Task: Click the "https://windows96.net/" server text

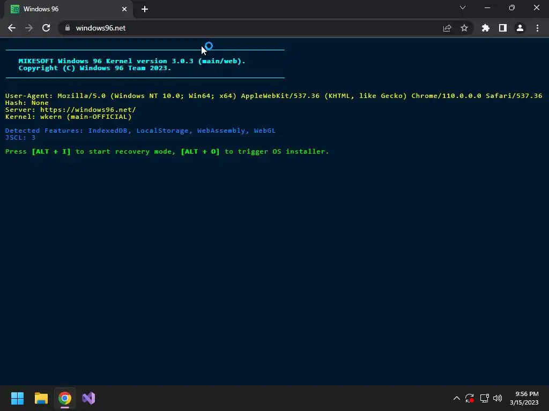Action: click(x=88, y=110)
